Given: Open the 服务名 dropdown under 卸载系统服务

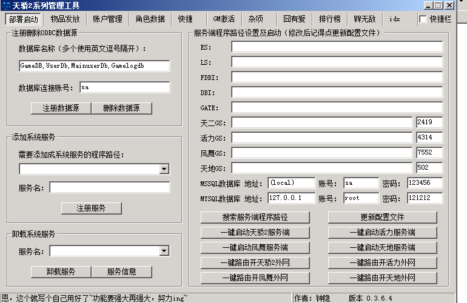Looking at the screenshot, I should [x=164, y=251].
